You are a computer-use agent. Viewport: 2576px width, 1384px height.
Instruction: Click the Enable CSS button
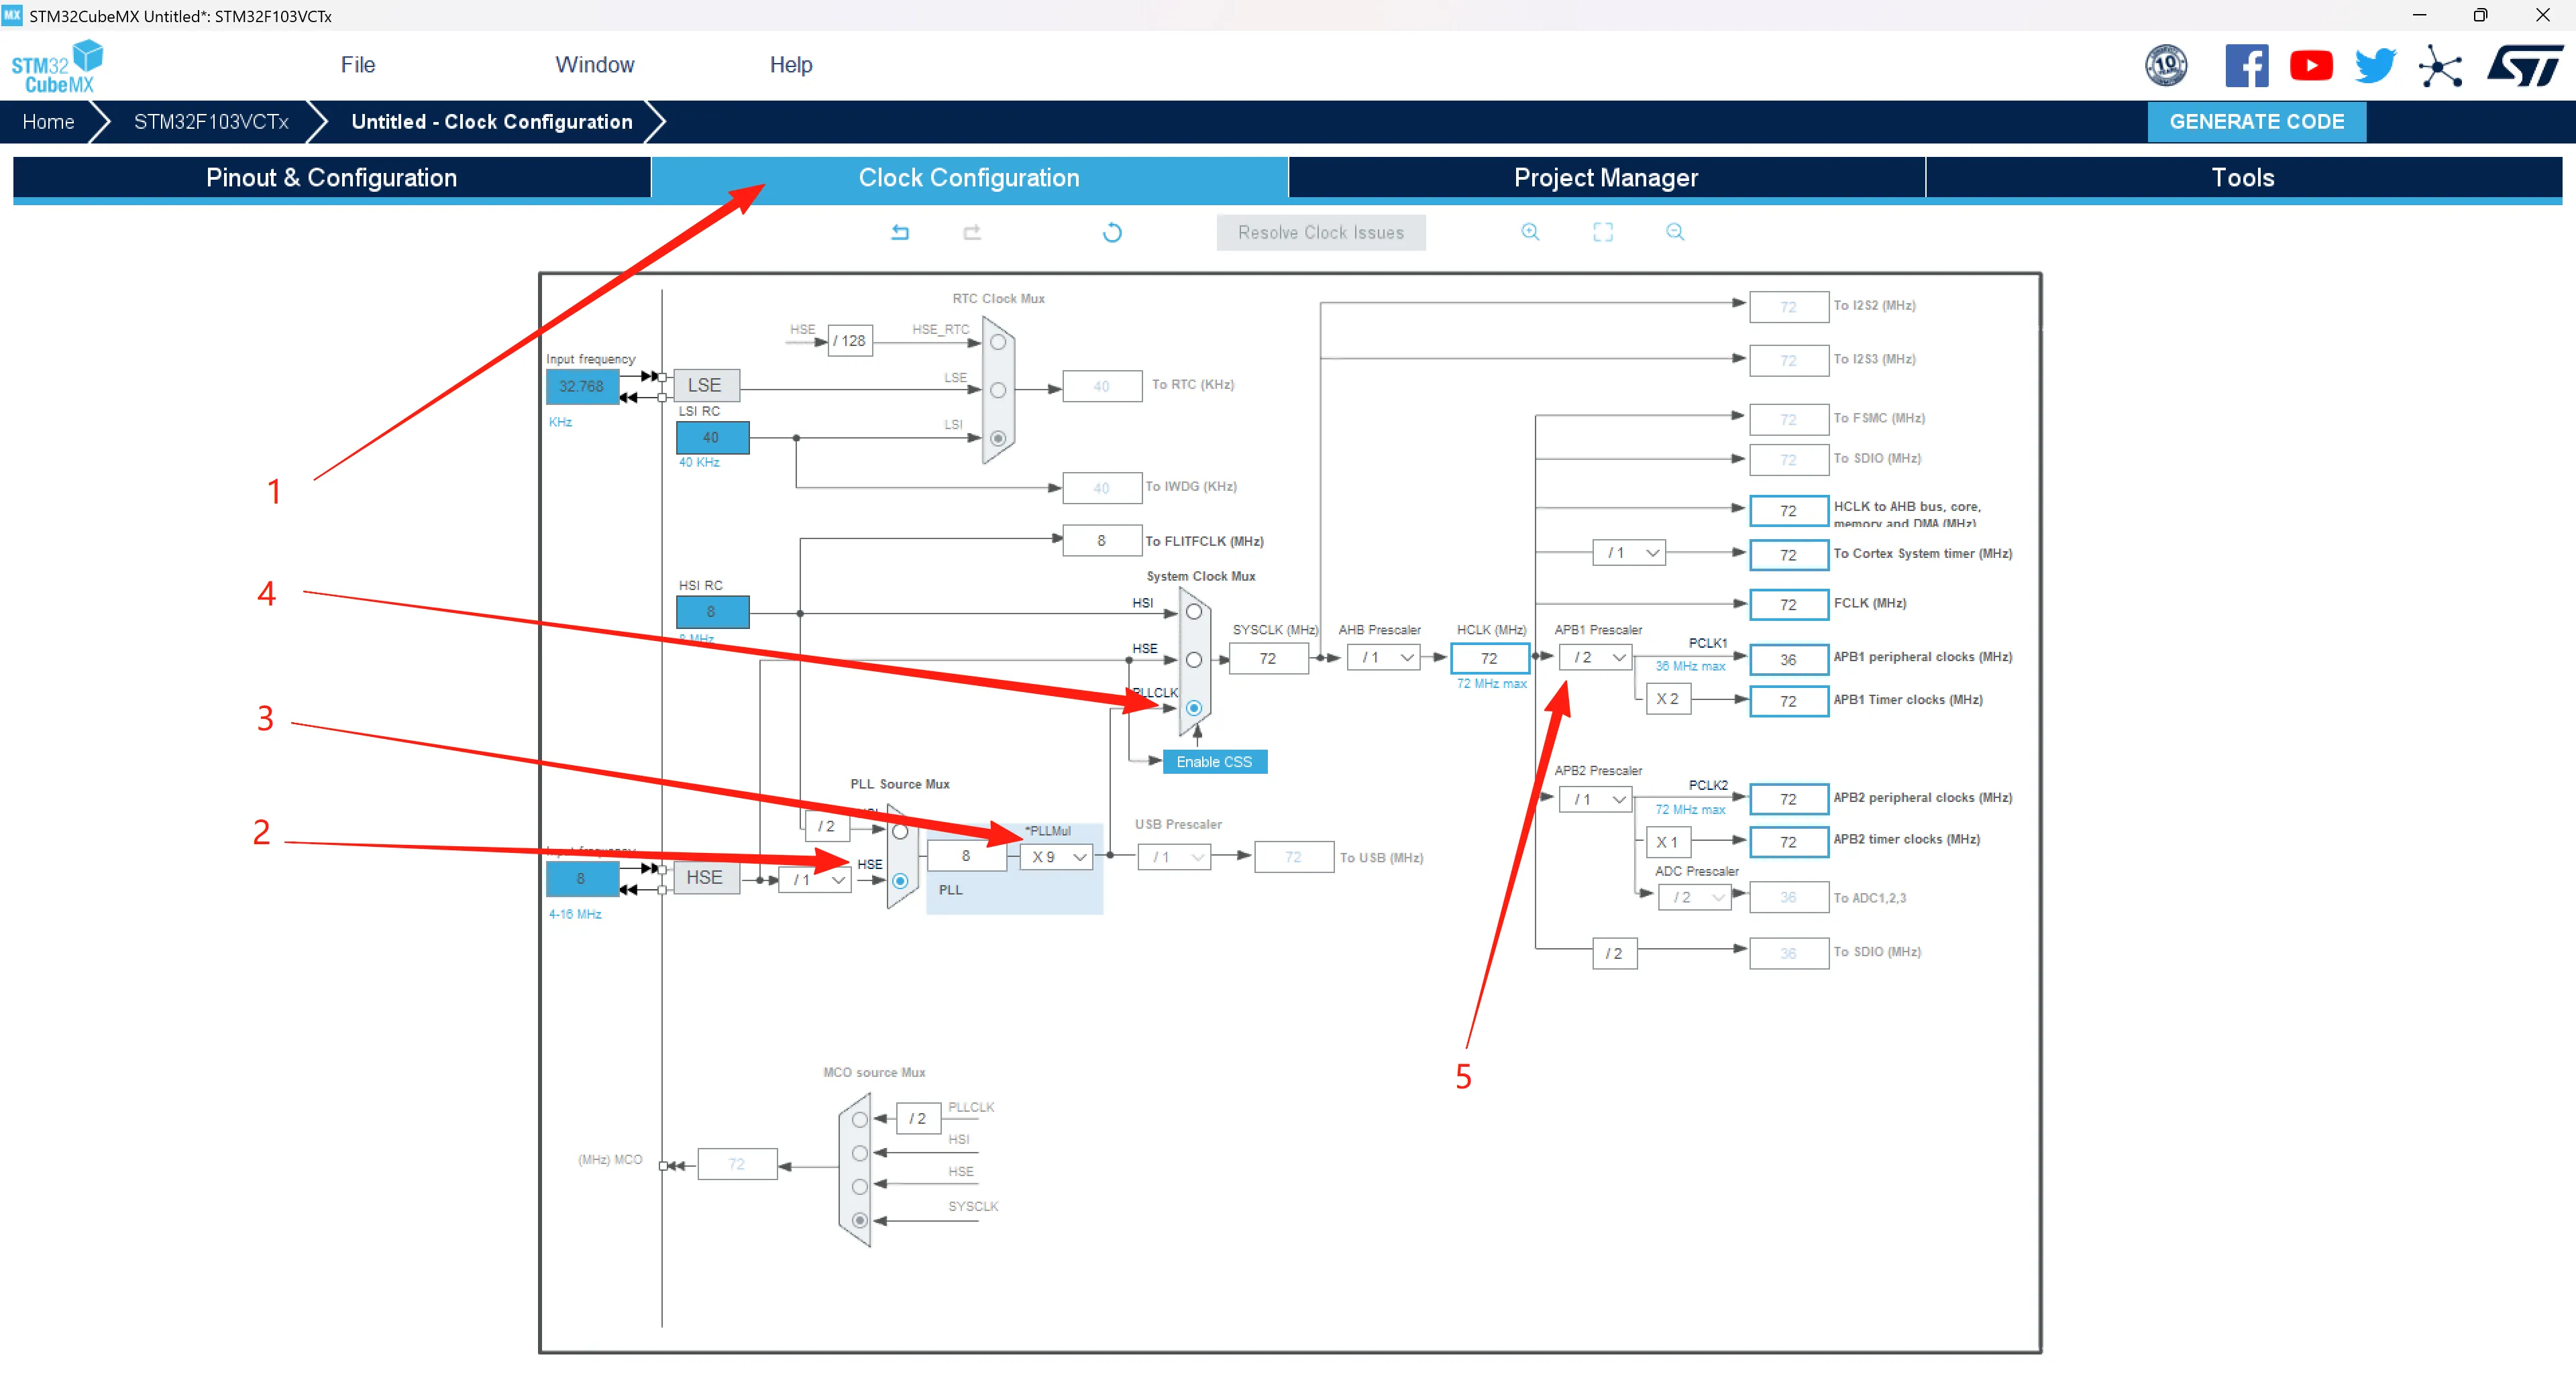[x=1214, y=762]
